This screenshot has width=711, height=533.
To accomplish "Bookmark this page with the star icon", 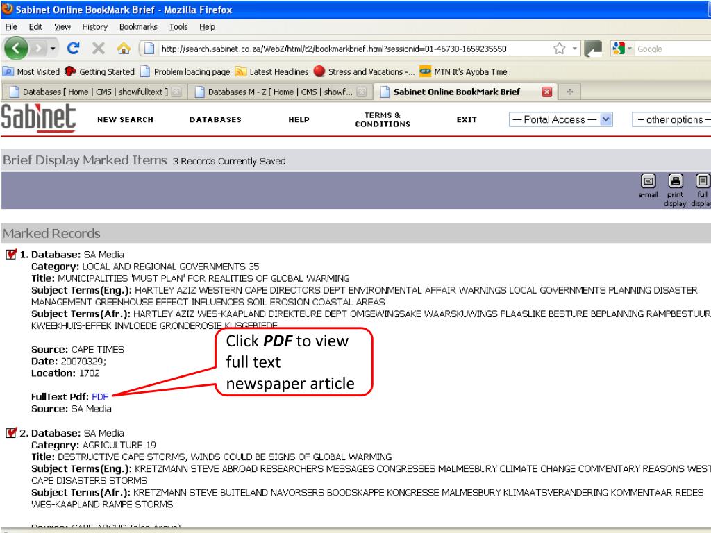I will [560, 49].
